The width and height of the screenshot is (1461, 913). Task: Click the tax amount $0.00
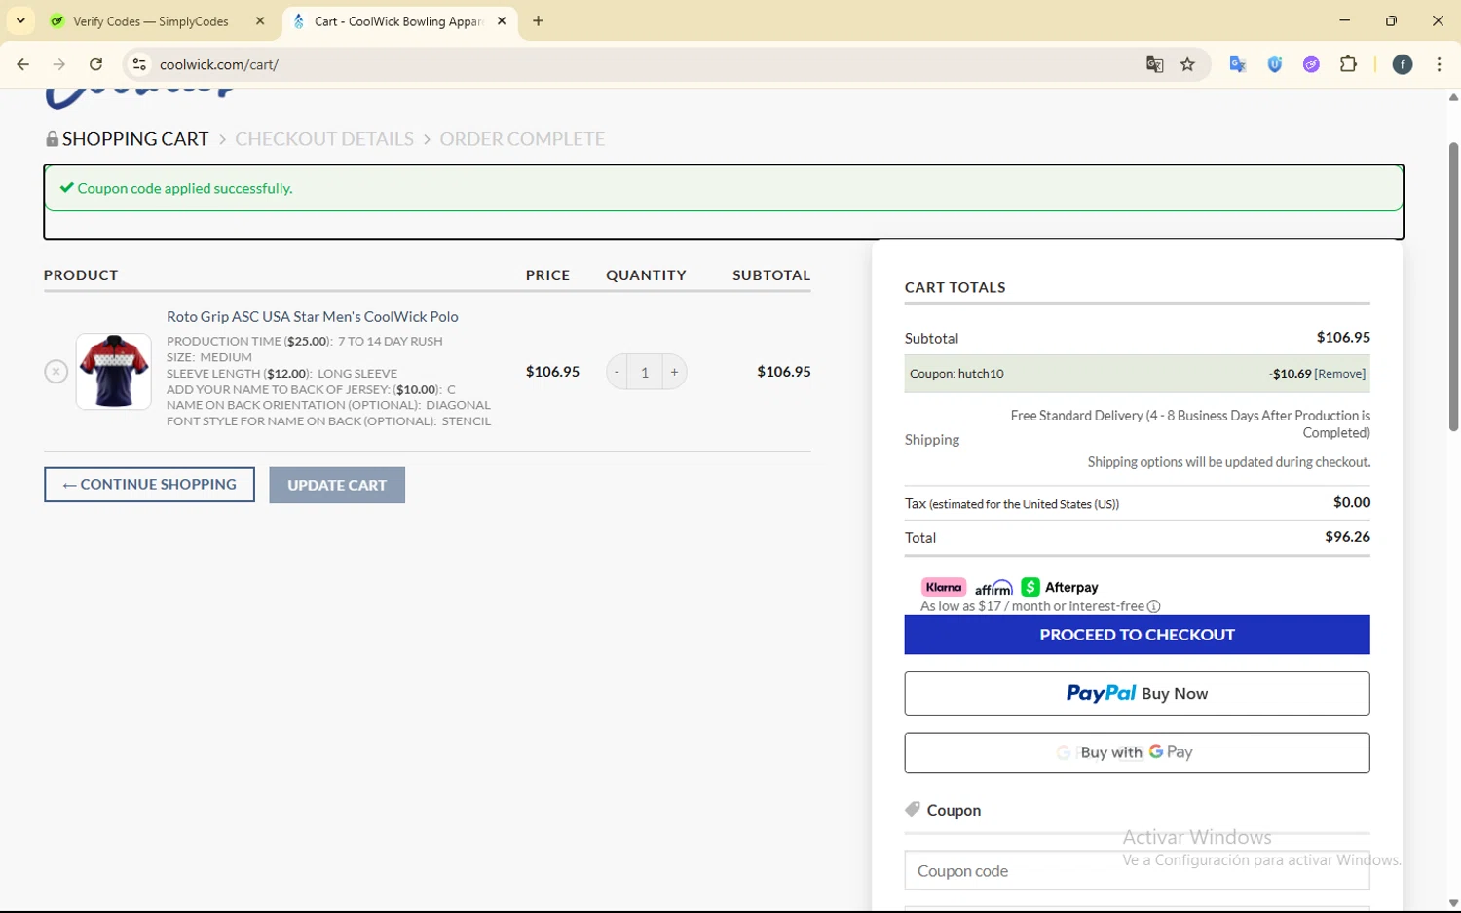pyautogui.click(x=1352, y=502)
